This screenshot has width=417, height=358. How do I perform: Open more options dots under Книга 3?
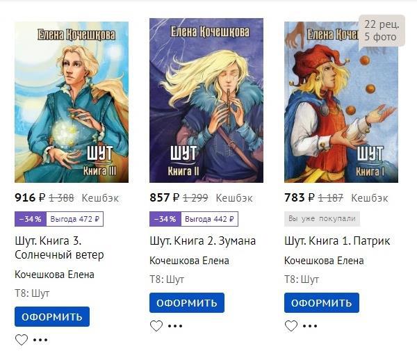pos(40,340)
